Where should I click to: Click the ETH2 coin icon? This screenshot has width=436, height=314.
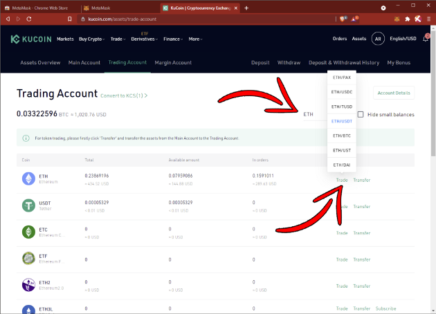(28, 285)
